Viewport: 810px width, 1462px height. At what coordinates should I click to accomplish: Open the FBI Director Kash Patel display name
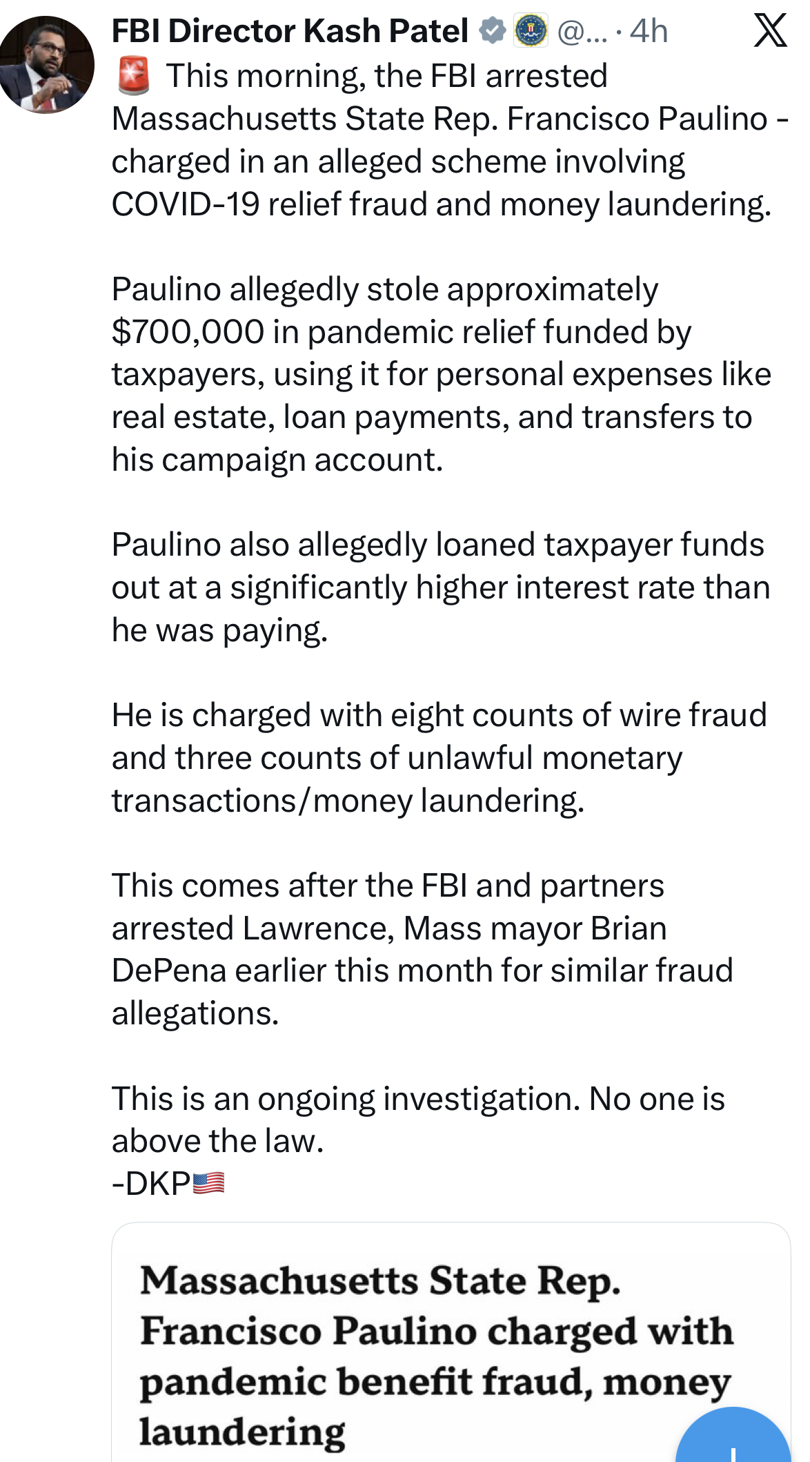(x=290, y=31)
